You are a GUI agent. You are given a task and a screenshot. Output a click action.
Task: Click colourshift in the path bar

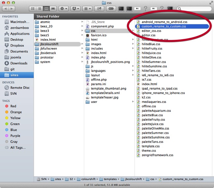click(87, 179)
